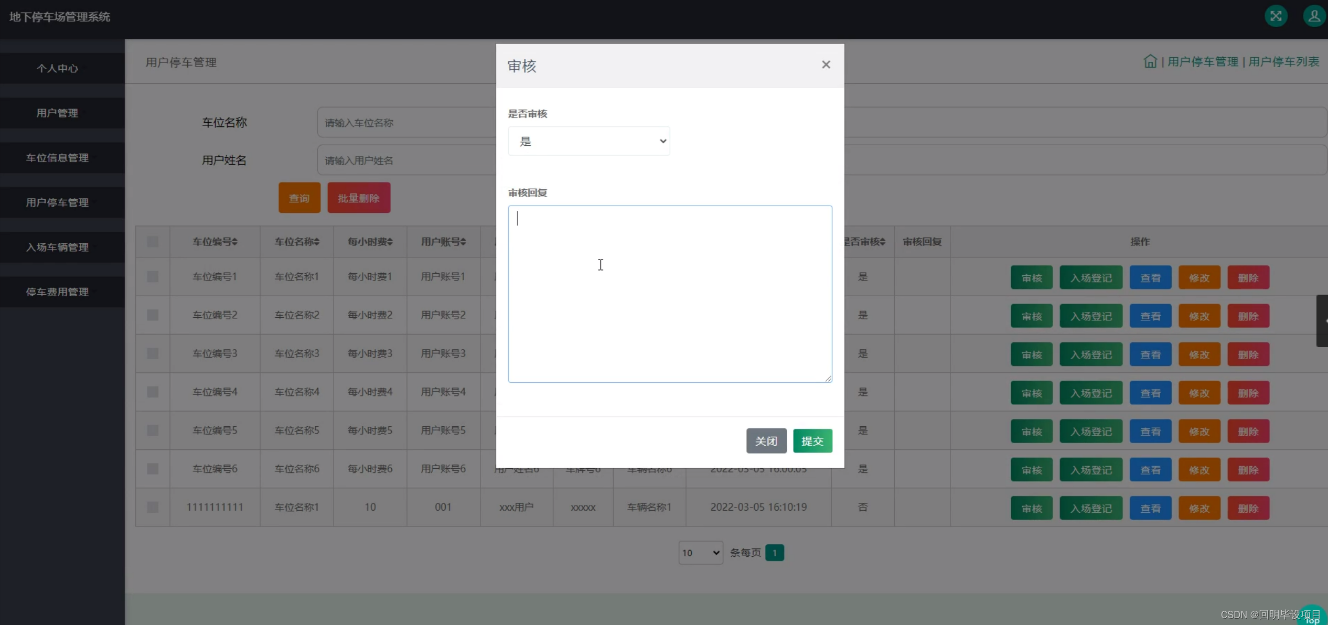Click page 1 pagination button
Screen dimensions: 1328x625
(x=774, y=553)
